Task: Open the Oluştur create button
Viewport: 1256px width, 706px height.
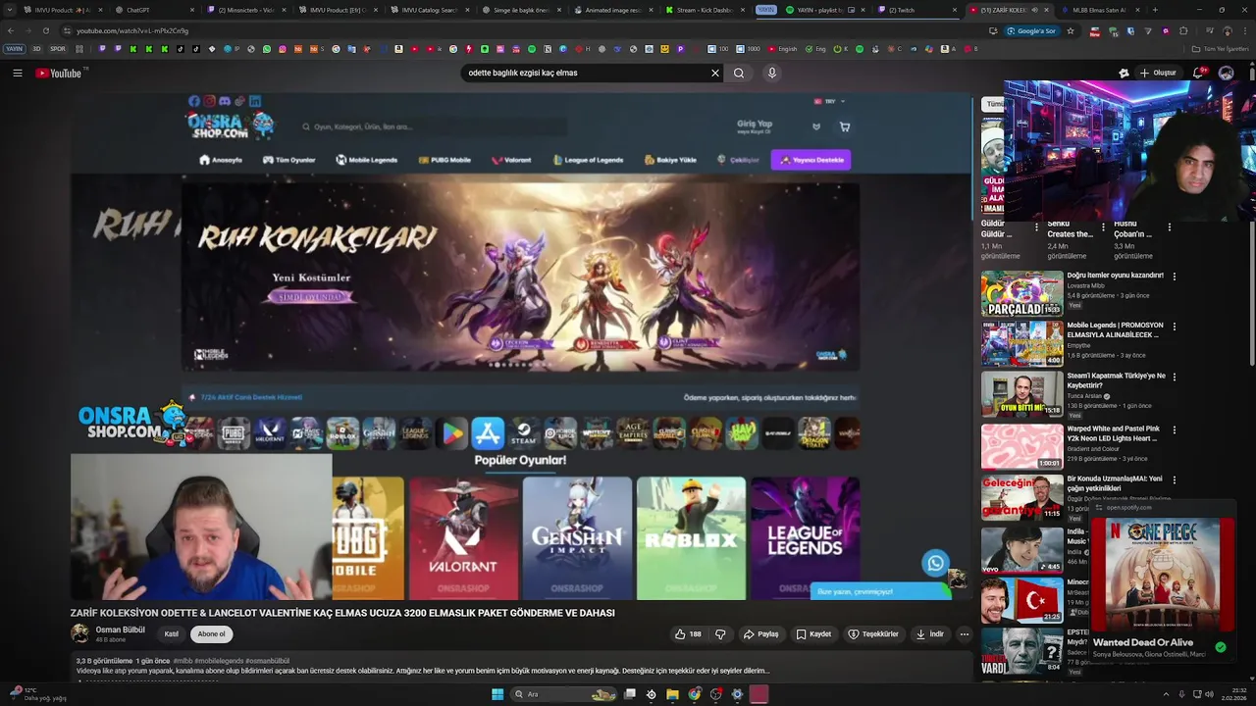Action: tap(1158, 73)
